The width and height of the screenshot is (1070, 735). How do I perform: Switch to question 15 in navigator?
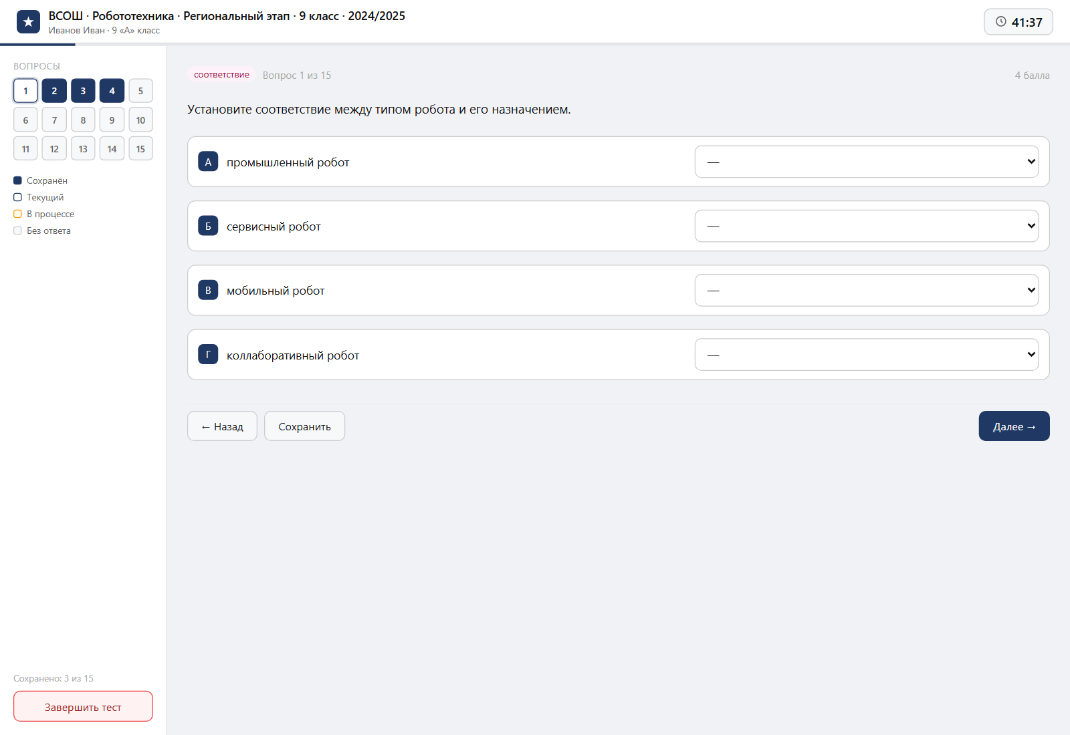pyautogui.click(x=140, y=149)
